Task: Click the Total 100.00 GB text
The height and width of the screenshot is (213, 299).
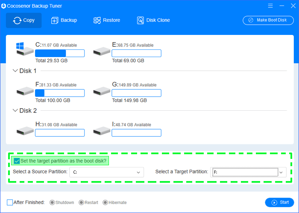Action: click(x=53, y=101)
